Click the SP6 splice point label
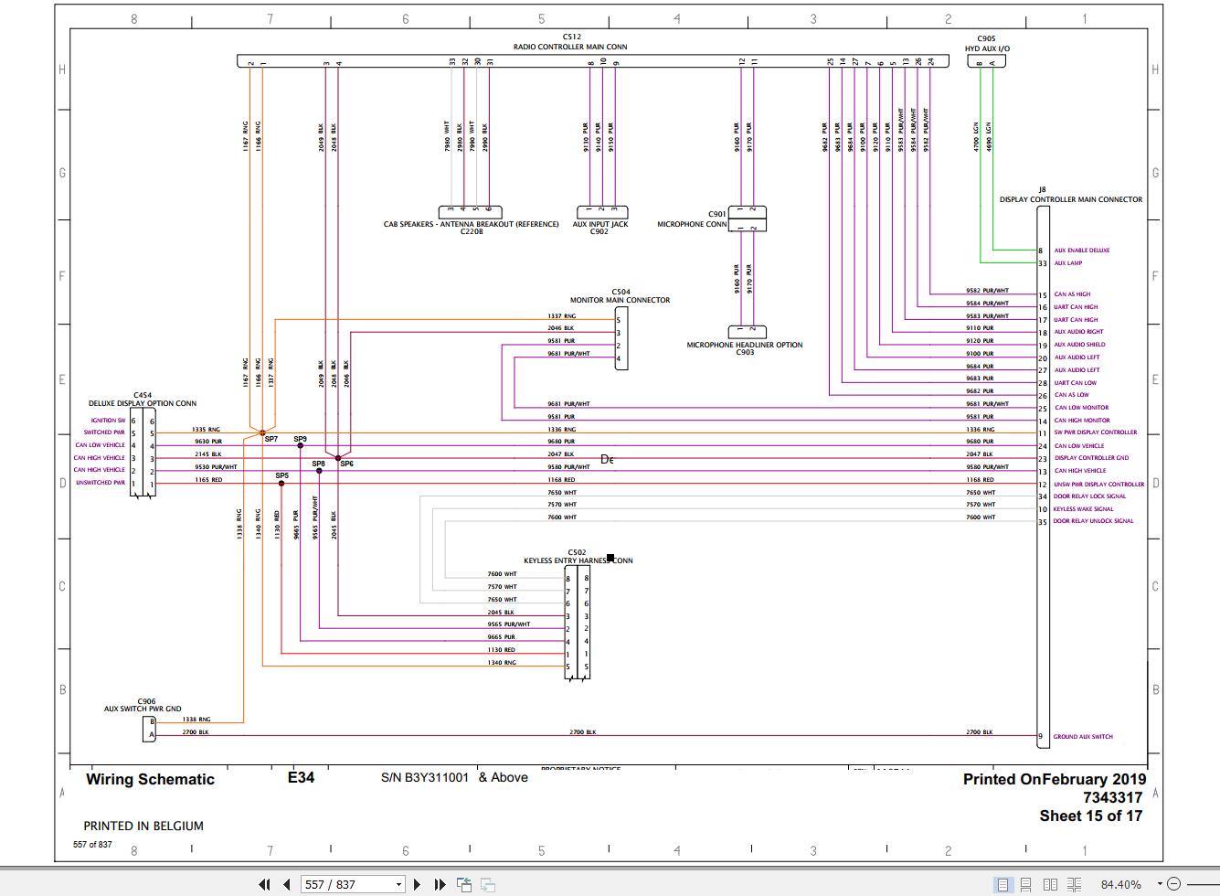Image resolution: width=1220 pixels, height=896 pixels. [x=347, y=464]
